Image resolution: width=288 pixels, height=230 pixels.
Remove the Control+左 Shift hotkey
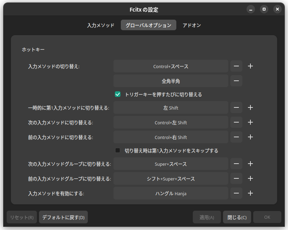[236, 122]
